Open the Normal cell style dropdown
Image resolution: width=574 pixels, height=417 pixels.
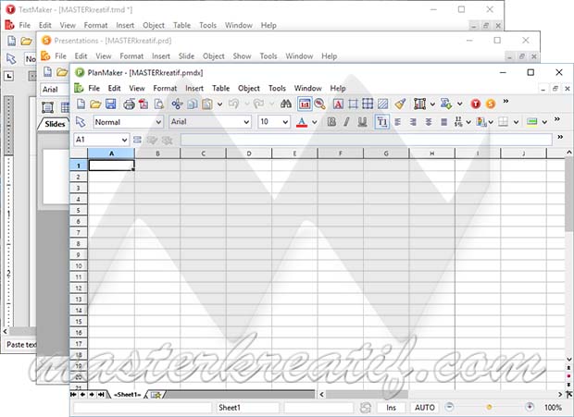click(x=158, y=122)
